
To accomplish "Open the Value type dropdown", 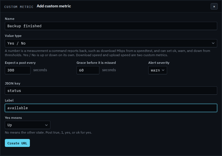I will (111, 43).
